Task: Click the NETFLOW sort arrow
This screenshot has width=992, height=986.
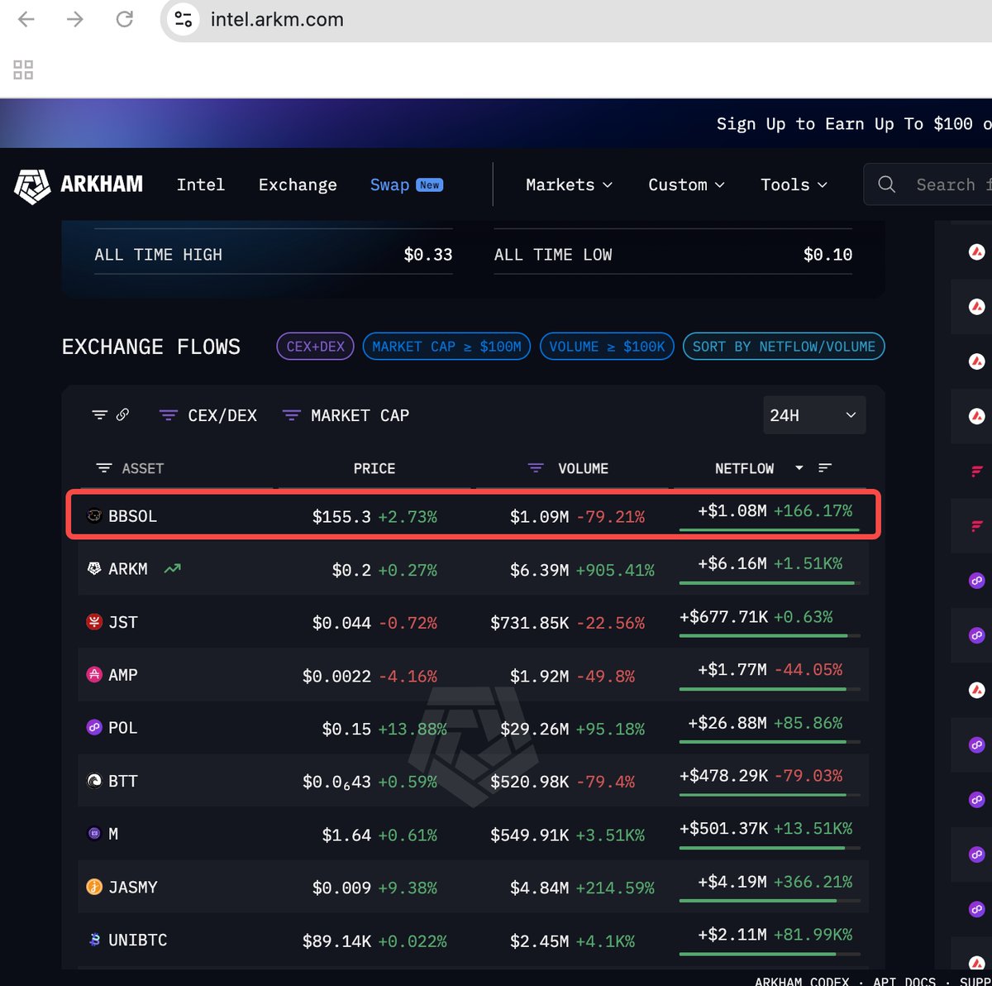Action: 799,468
